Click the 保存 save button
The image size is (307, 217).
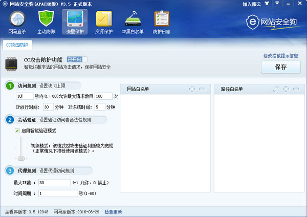tap(281, 67)
